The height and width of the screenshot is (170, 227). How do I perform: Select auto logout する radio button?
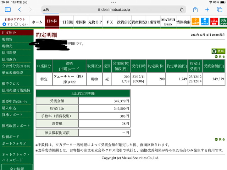(4, 24)
